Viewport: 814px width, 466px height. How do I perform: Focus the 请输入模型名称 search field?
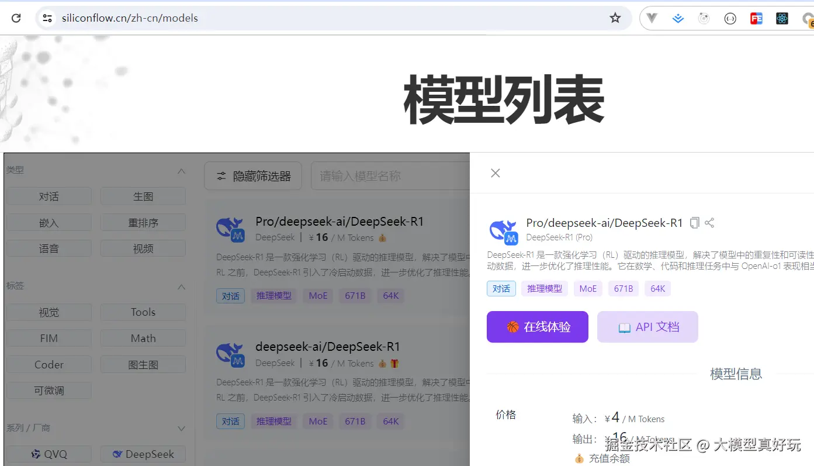[x=390, y=176]
